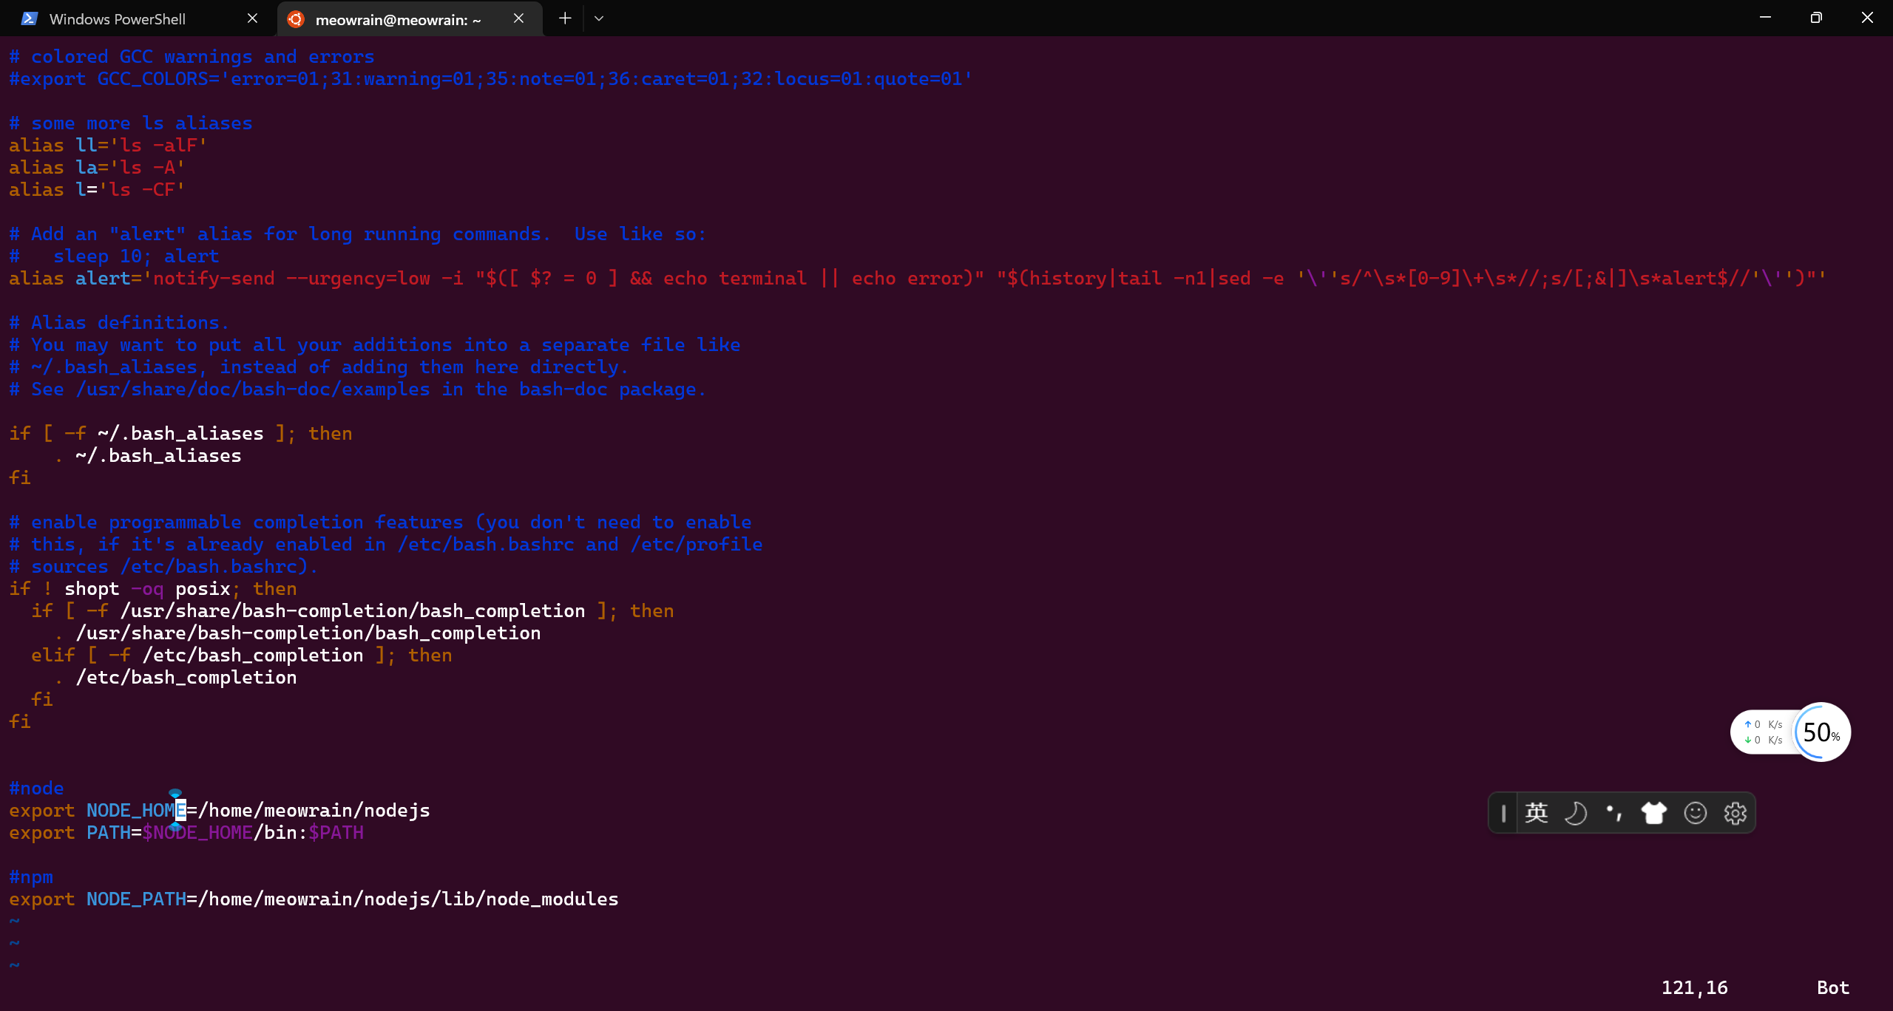The image size is (1893, 1011).
Task: Open the IME skin shirt icon
Action: click(1654, 813)
